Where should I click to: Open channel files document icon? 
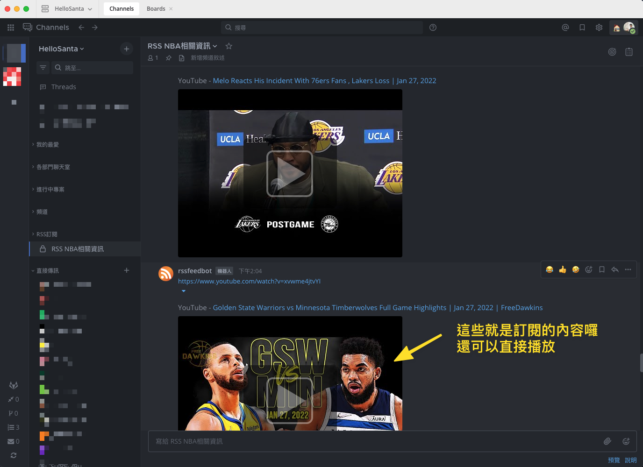[182, 58]
